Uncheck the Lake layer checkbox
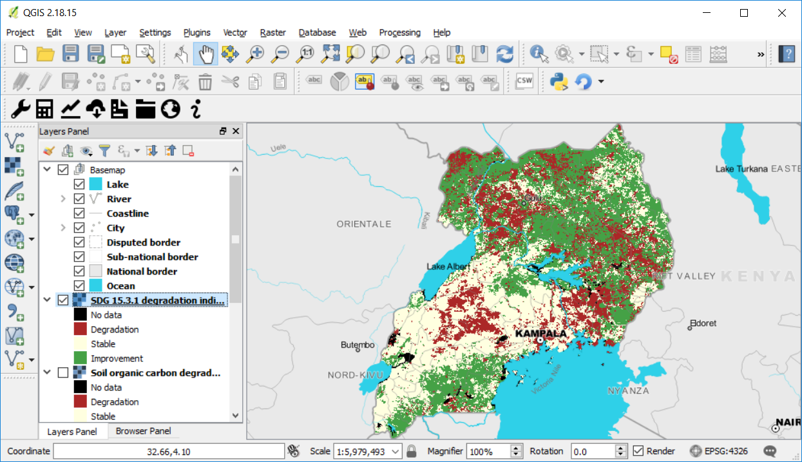This screenshot has width=802, height=462. (x=79, y=185)
